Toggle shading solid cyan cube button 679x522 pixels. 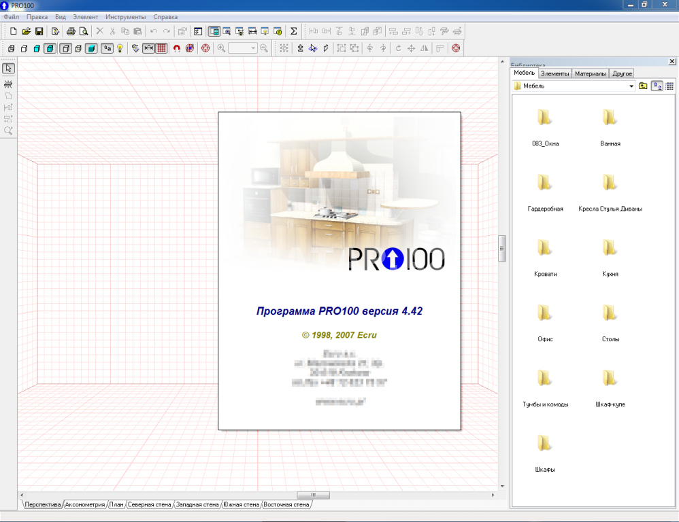click(91, 48)
